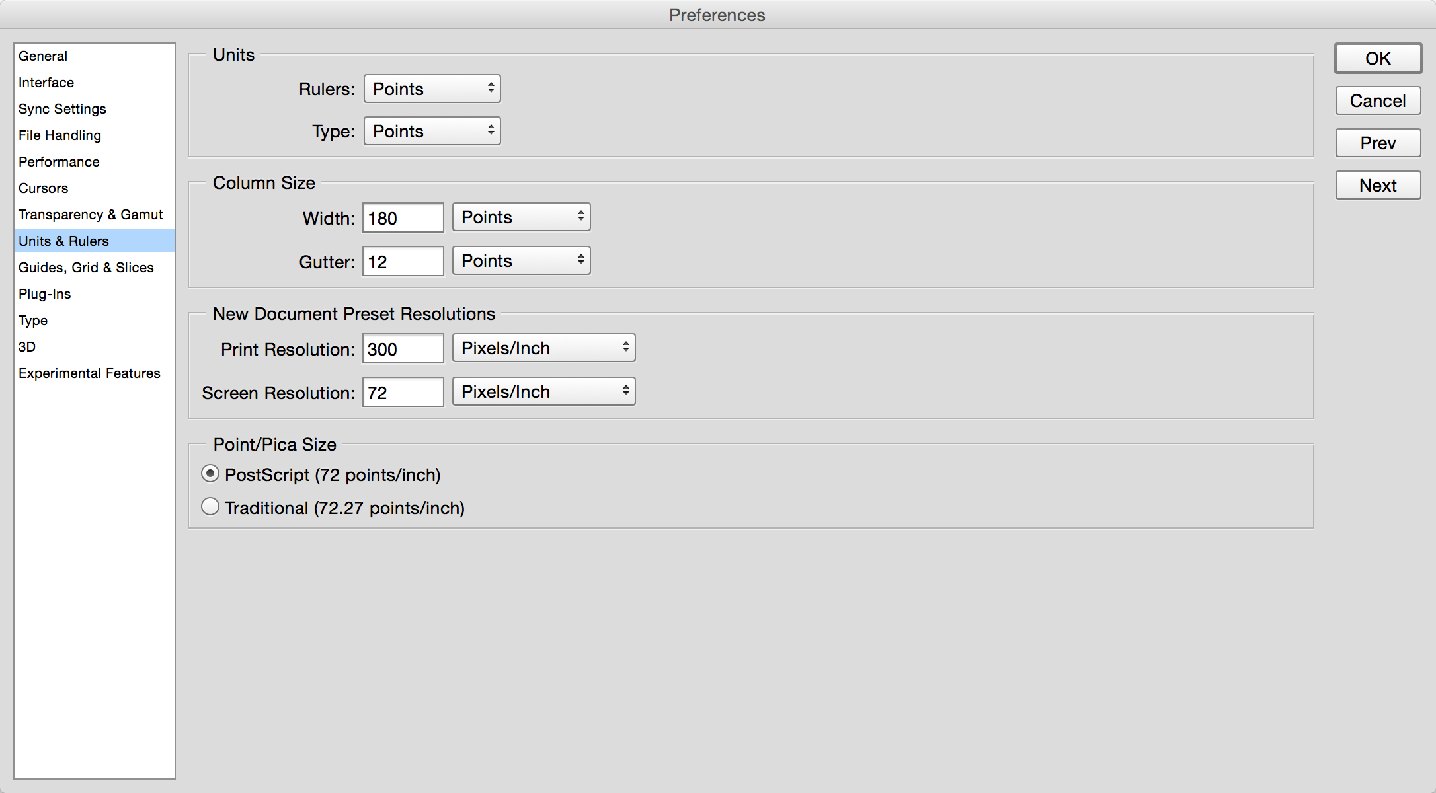Click the Gutter value field
This screenshot has width=1436, height=793.
pos(403,261)
